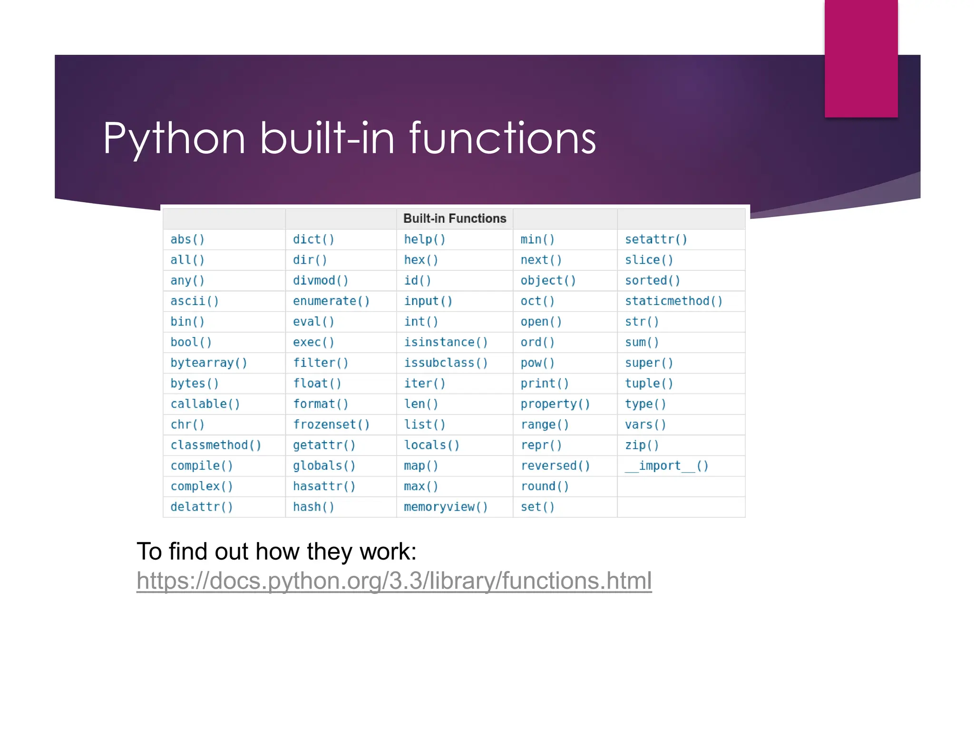
Task: Click the issubclass() function link
Action: pyautogui.click(x=446, y=363)
